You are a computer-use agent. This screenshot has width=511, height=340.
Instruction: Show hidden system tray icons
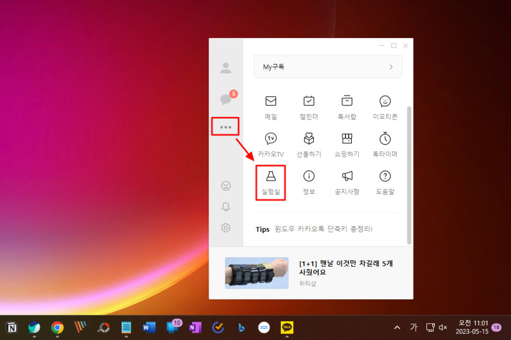397,327
